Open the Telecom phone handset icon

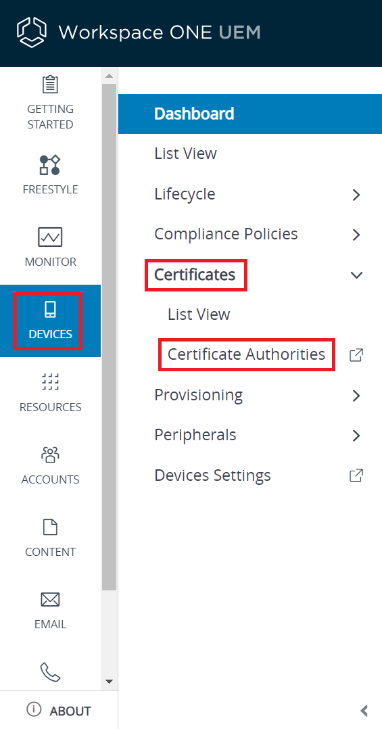point(50,672)
